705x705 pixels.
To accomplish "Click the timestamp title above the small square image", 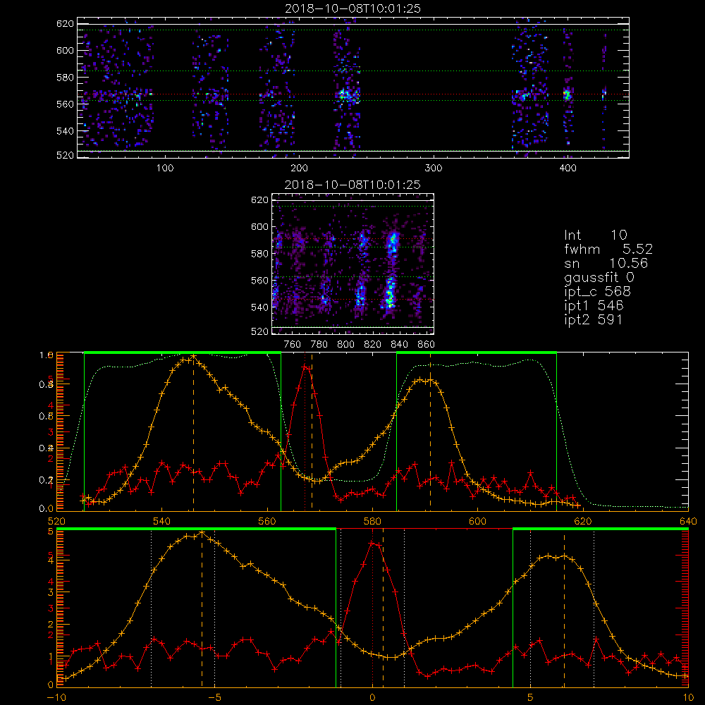I will (352, 185).
